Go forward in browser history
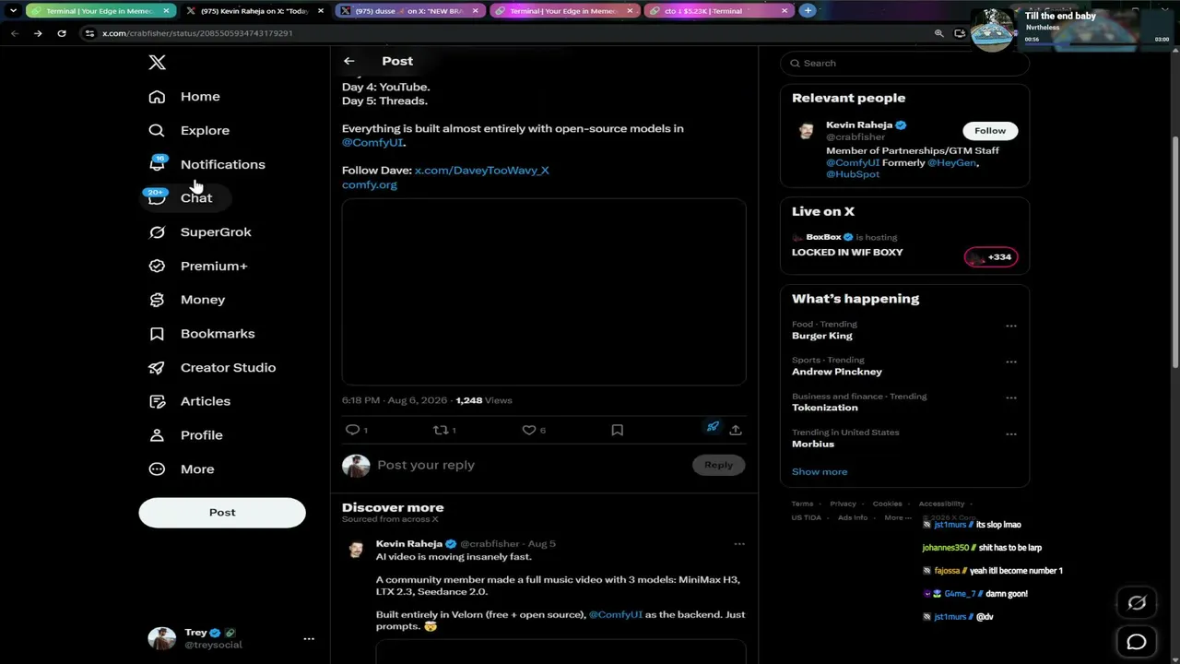Image resolution: width=1180 pixels, height=664 pixels. tap(38, 33)
